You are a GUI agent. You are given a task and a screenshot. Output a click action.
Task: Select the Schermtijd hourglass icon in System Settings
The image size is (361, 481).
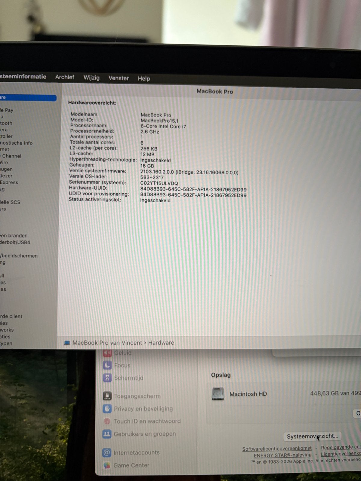point(107,378)
